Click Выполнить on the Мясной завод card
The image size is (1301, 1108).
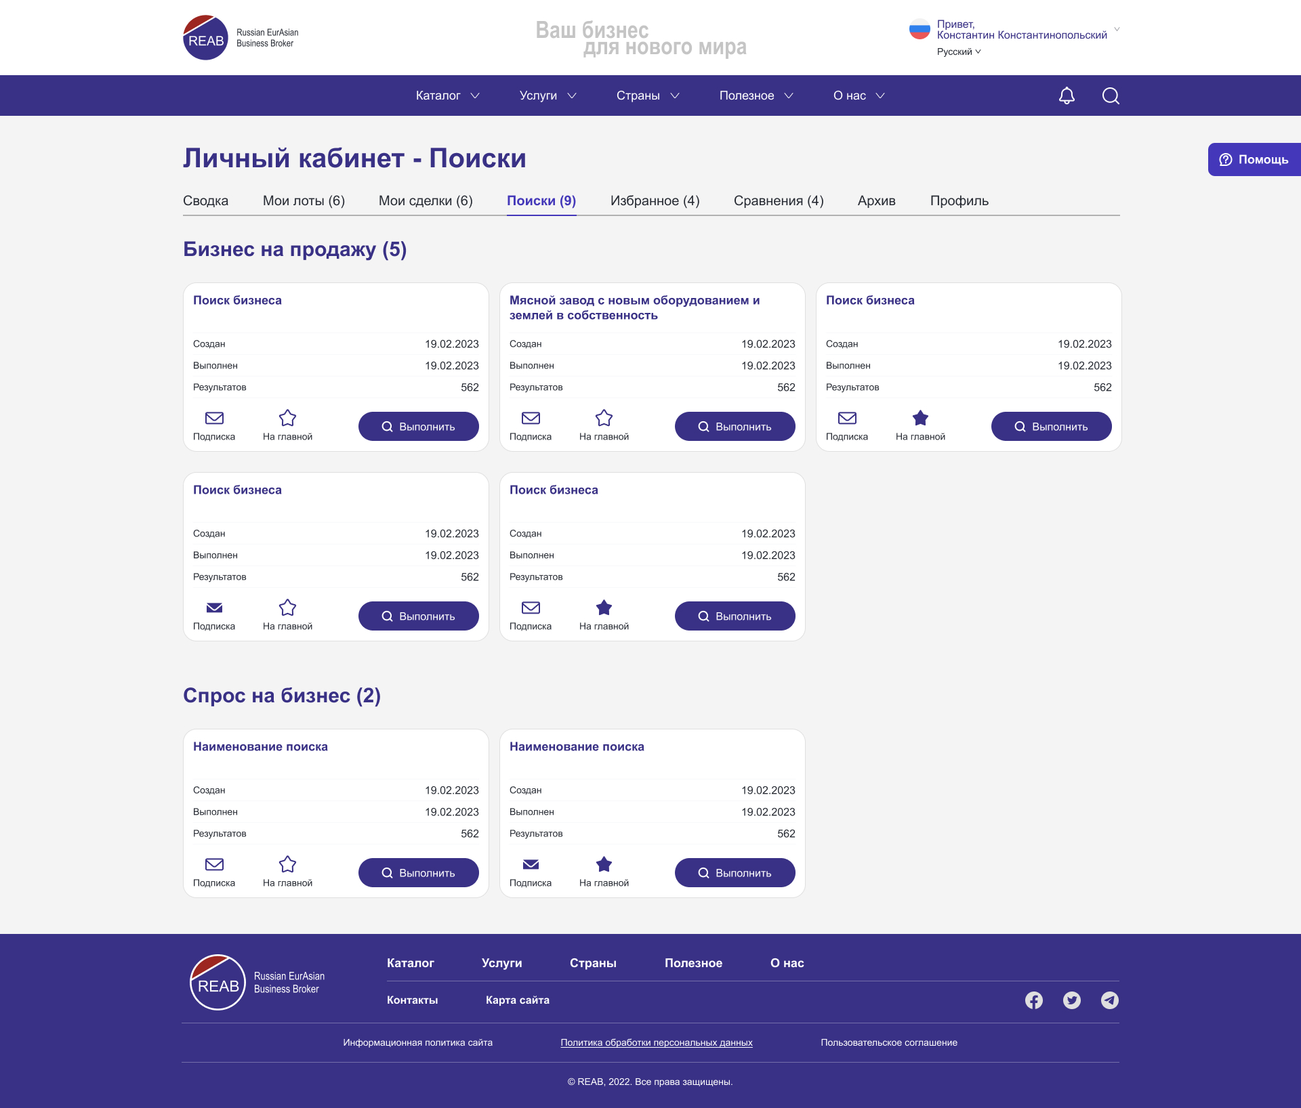[735, 427]
